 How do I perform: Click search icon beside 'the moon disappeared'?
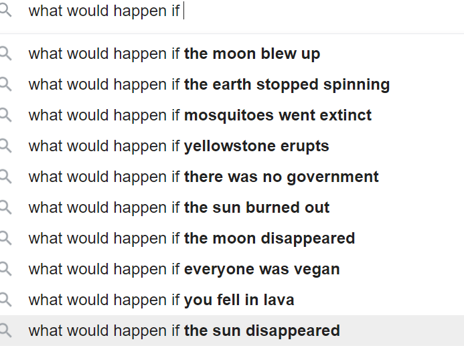pos(5,239)
